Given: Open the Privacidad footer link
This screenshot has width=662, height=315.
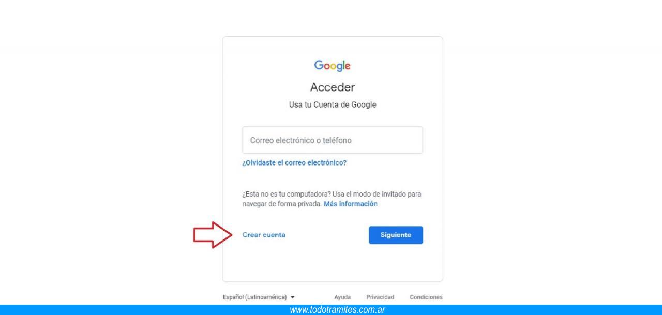Looking at the screenshot, I should coord(380,297).
